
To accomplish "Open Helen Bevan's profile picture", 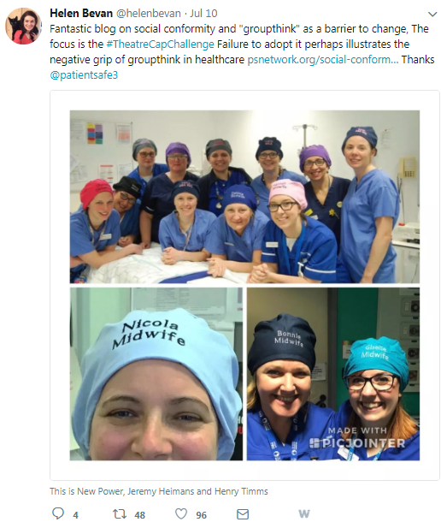I will tap(24, 27).
